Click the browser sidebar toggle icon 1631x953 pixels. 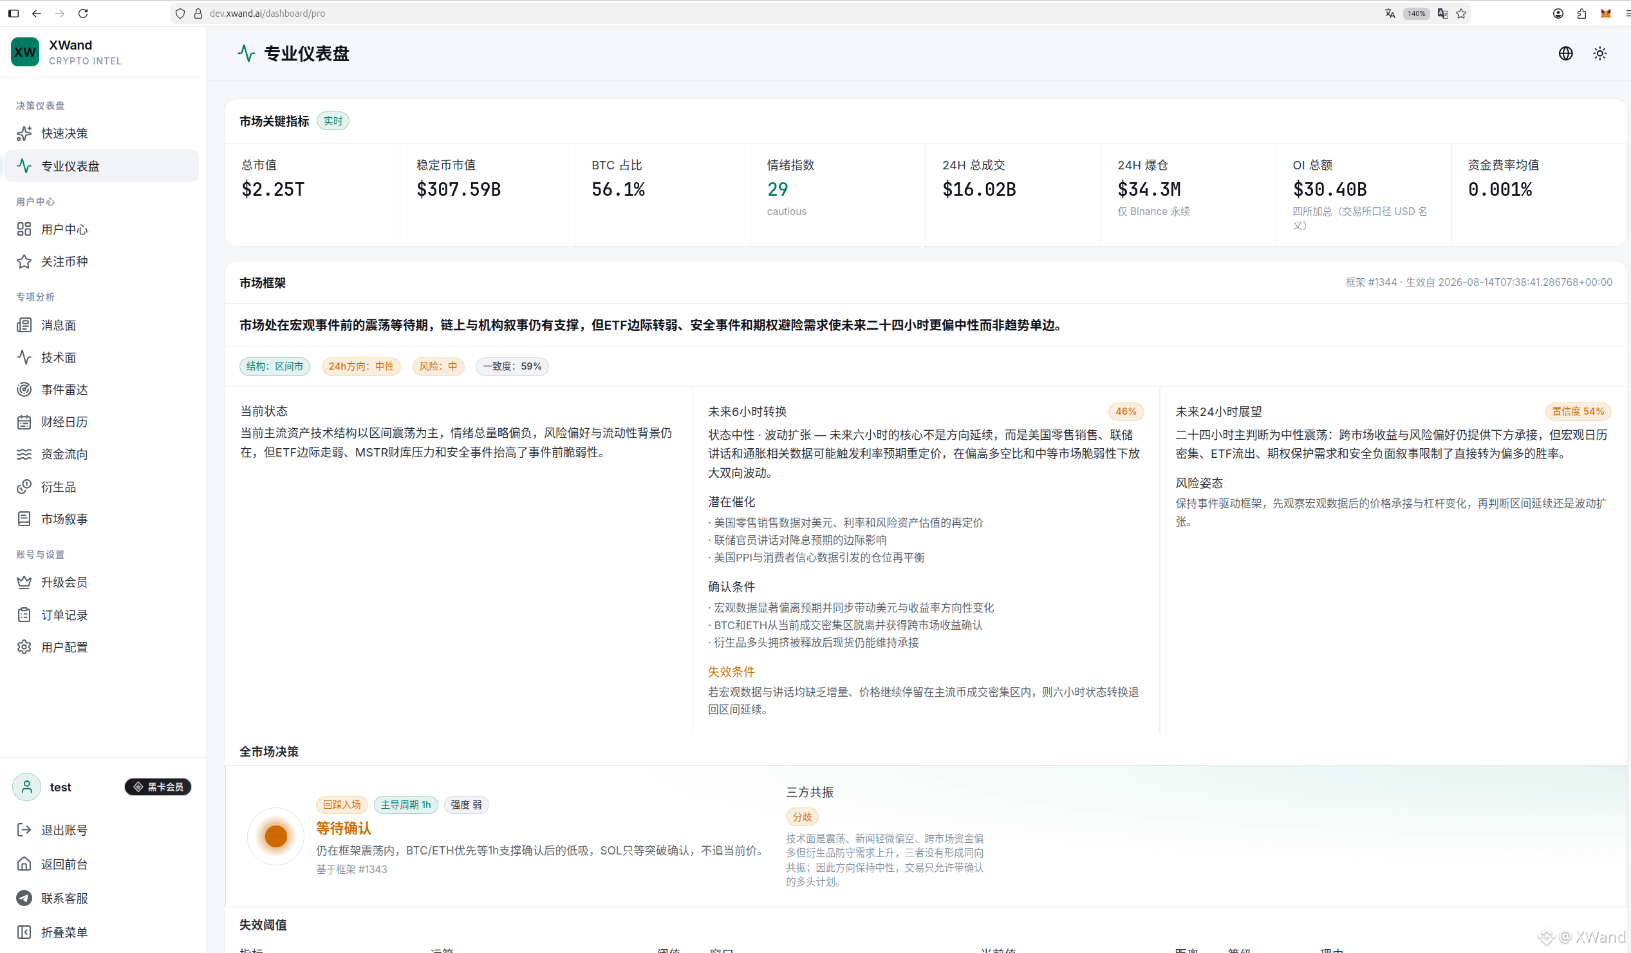click(14, 13)
